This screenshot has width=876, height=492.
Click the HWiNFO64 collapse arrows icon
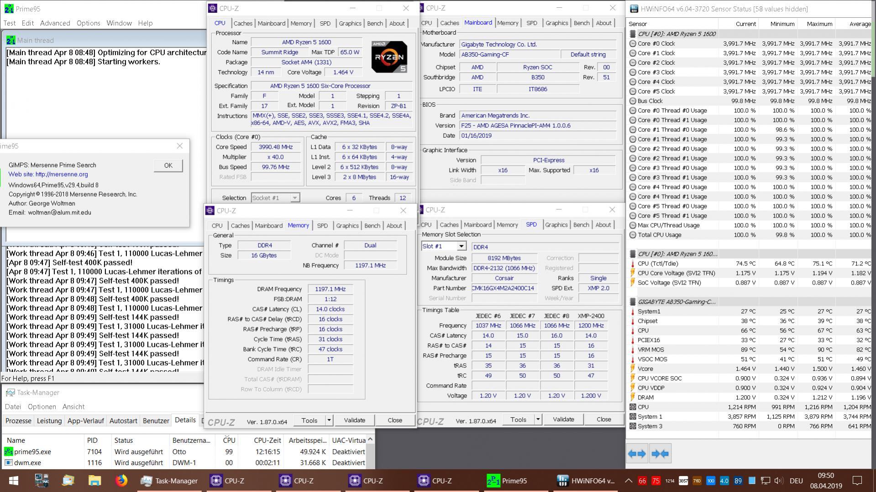[x=660, y=454]
